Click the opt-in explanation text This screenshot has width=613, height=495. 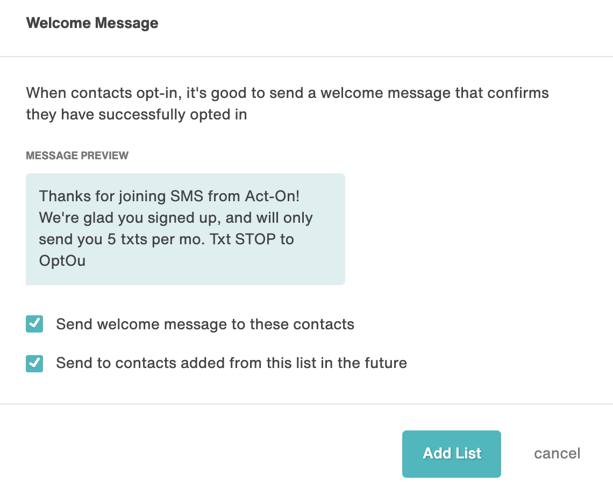point(287,103)
